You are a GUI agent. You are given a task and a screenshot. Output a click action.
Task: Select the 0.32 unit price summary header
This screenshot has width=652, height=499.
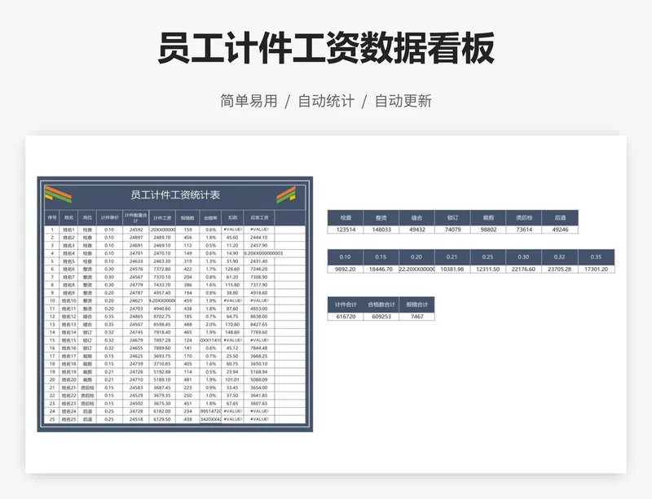tap(560, 257)
